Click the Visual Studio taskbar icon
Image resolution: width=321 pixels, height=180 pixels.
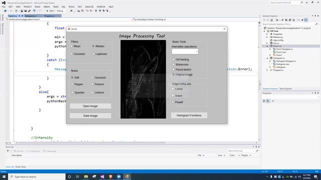tap(102, 176)
